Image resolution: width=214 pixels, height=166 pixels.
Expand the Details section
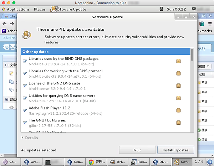tap(30, 138)
